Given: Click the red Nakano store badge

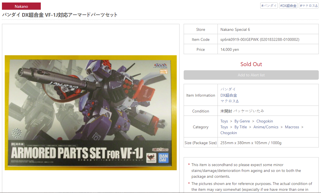Looking at the screenshot, I should pyautogui.click(x=21, y=6).
